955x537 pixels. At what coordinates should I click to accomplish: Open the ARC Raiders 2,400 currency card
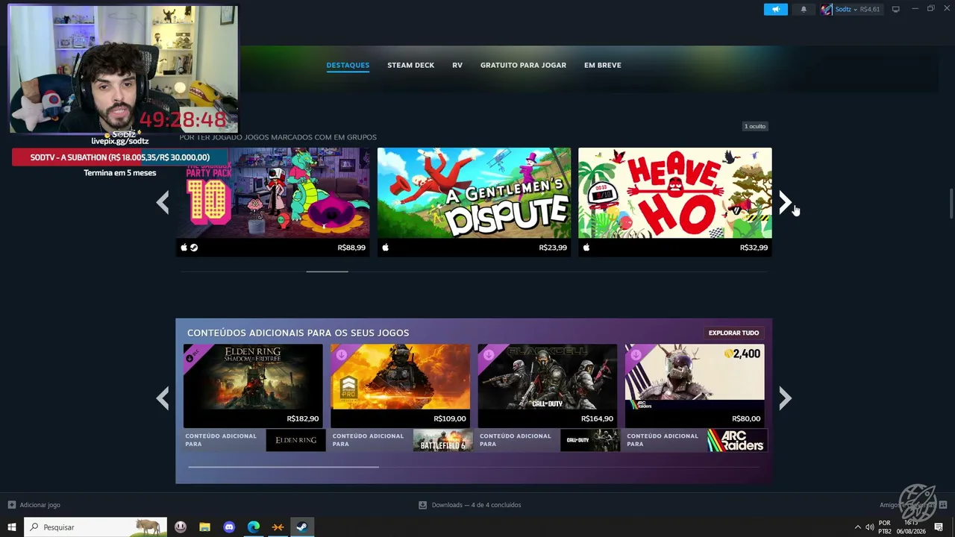click(x=695, y=385)
